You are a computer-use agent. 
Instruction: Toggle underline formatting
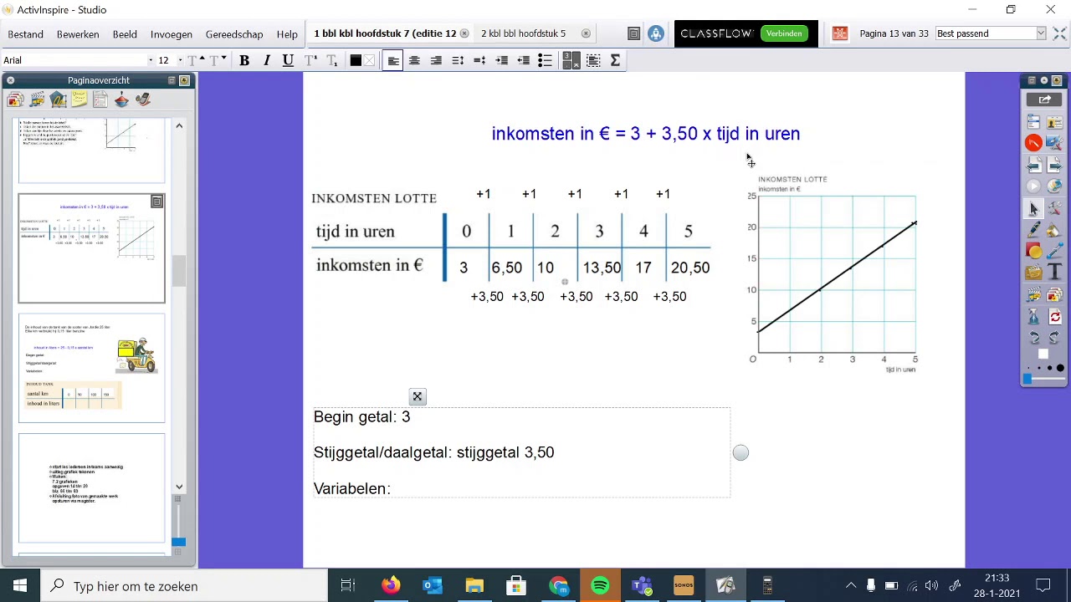pyautogui.click(x=288, y=60)
